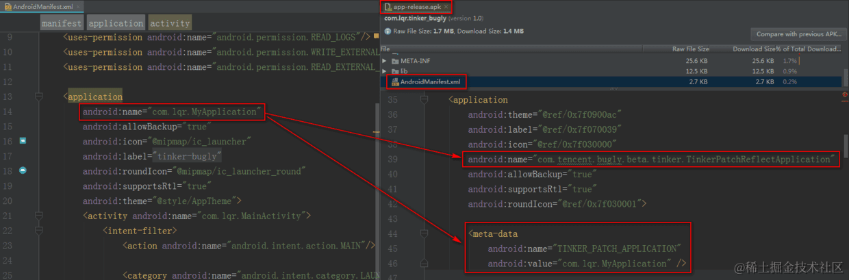This screenshot has width=849, height=280.
Task: Click the AndroidManifest.xml file icon in APK tree
Action: [x=394, y=82]
